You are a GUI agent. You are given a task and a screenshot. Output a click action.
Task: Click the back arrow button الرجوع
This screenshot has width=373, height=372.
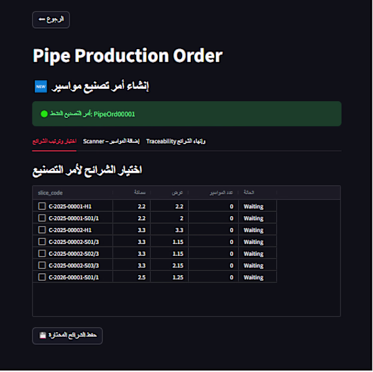tap(51, 19)
